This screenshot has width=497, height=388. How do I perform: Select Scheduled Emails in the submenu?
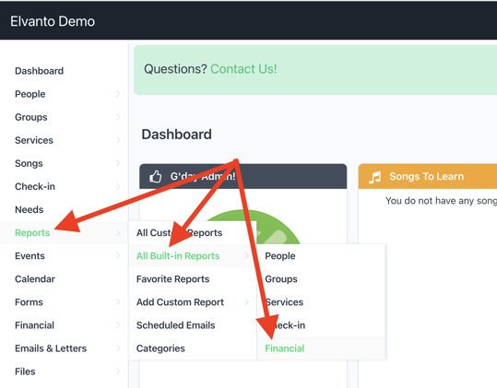coord(193,325)
